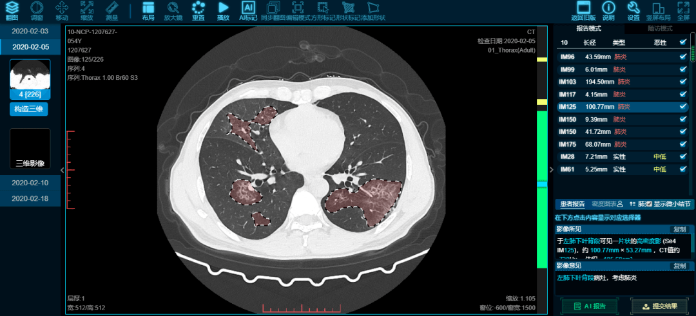The height and width of the screenshot is (316, 696).
Task: Toggle 显示微小结节 checkbox
Action: click(649, 204)
